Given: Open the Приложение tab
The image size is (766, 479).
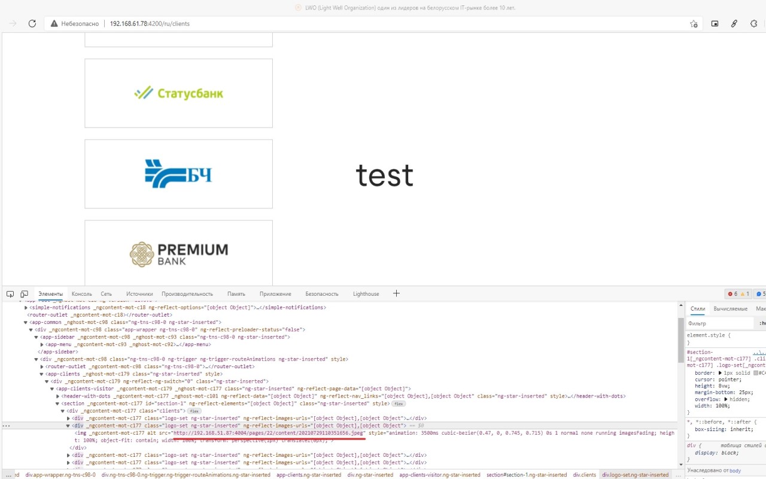Looking at the screenshot, I should 275,294.
